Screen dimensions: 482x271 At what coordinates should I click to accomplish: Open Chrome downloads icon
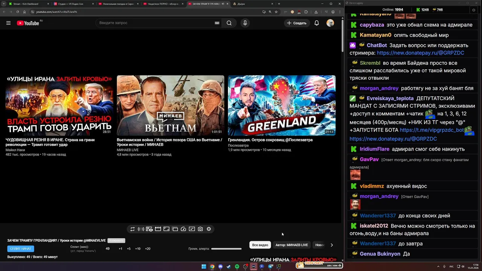[316, 12]
